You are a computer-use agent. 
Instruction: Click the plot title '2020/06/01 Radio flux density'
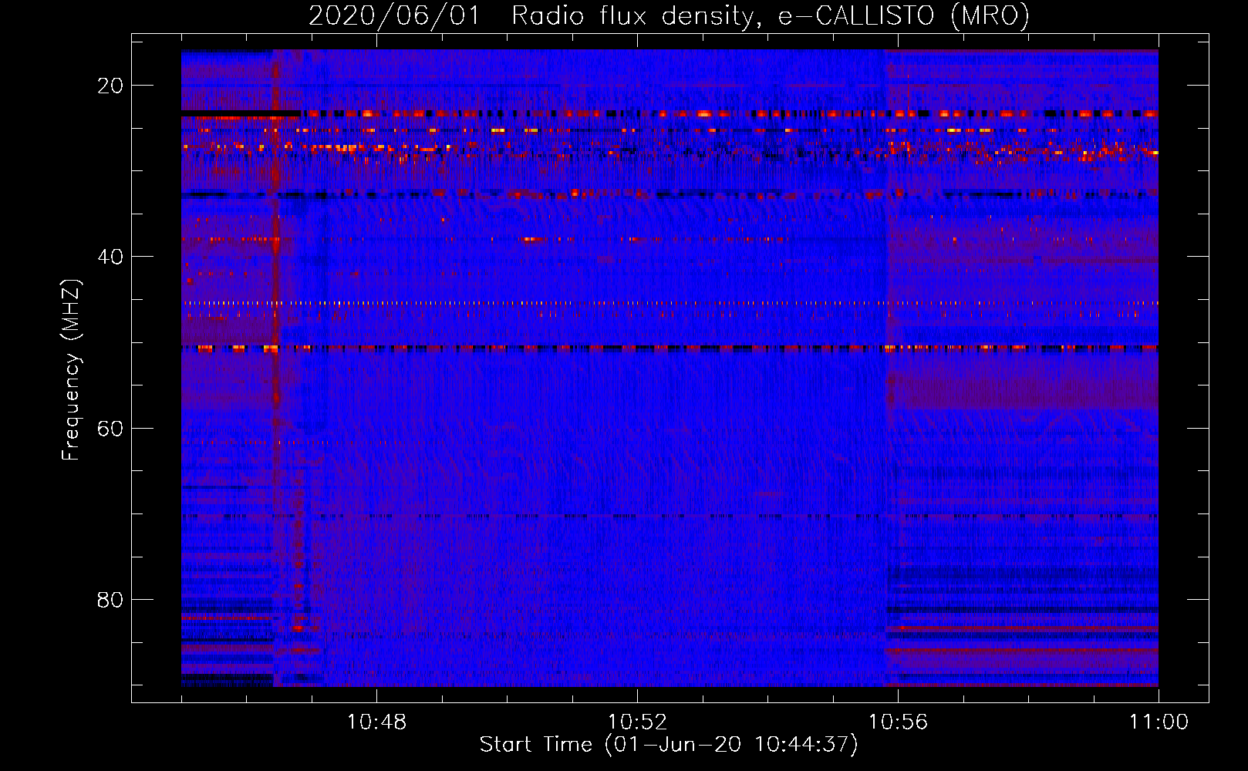click(x=669, y=15)
